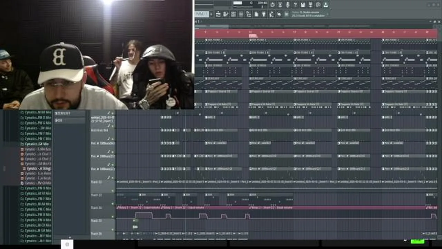This screenshot has width=442, height=249.
Task: Click the page-shaped project icon in toolbar
Action: [256, 14]
